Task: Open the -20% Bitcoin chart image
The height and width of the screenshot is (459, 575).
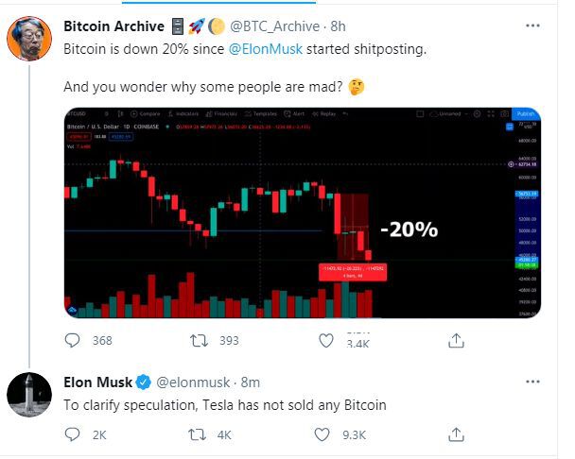Action: [303, 212]
